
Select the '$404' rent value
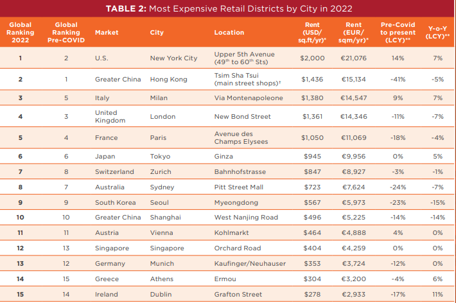(312, 248)
